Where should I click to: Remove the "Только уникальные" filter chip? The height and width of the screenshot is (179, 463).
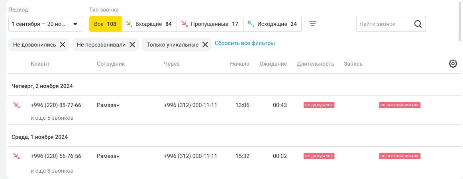pos(205,45)
